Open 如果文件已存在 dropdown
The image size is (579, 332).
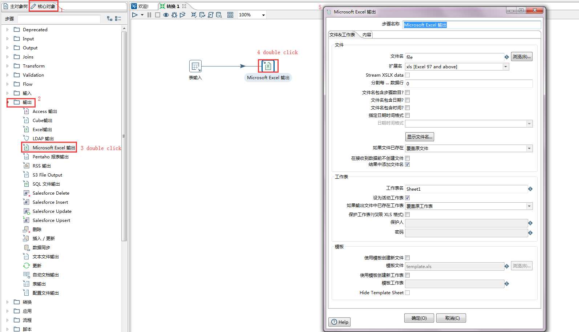coord(529,148)
